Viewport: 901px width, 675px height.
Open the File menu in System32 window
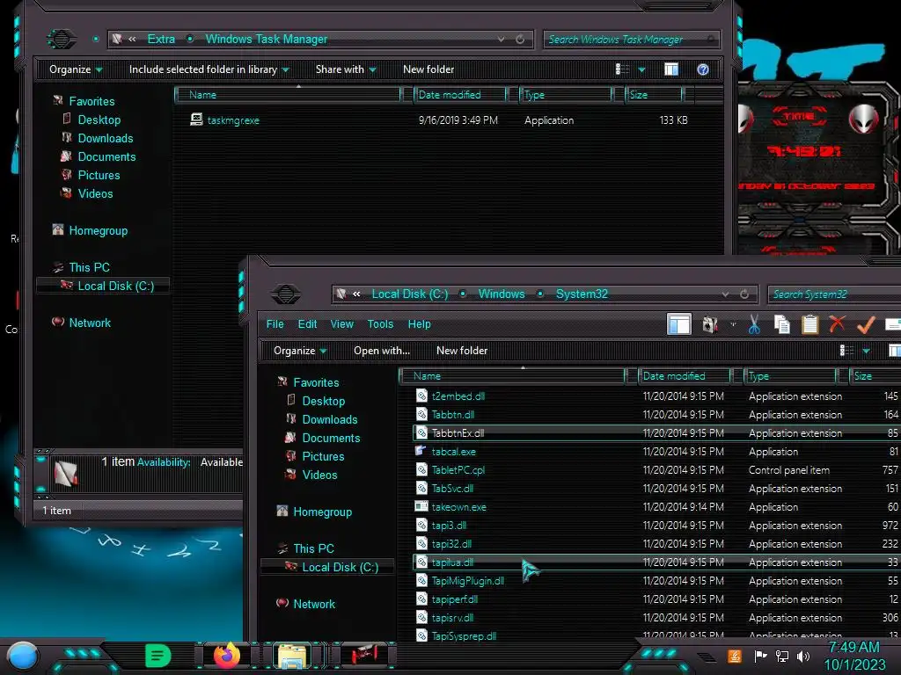pyautogui.click(x=275, y=324)
